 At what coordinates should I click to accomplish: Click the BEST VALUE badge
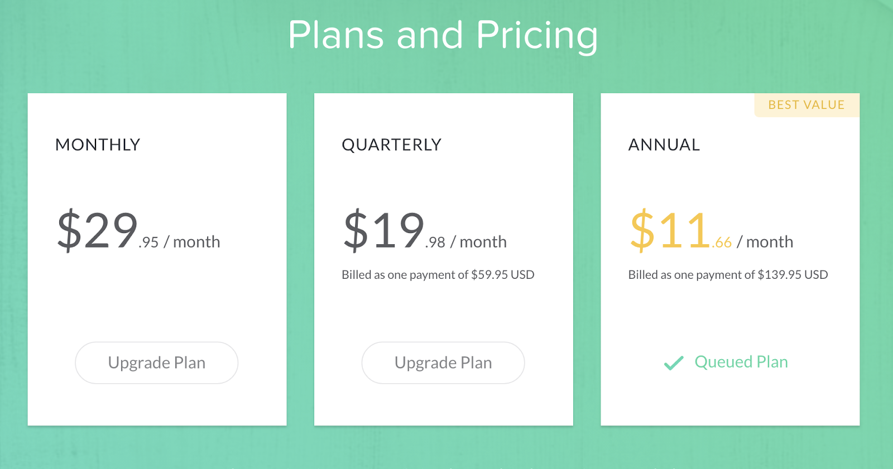(806, 105)
